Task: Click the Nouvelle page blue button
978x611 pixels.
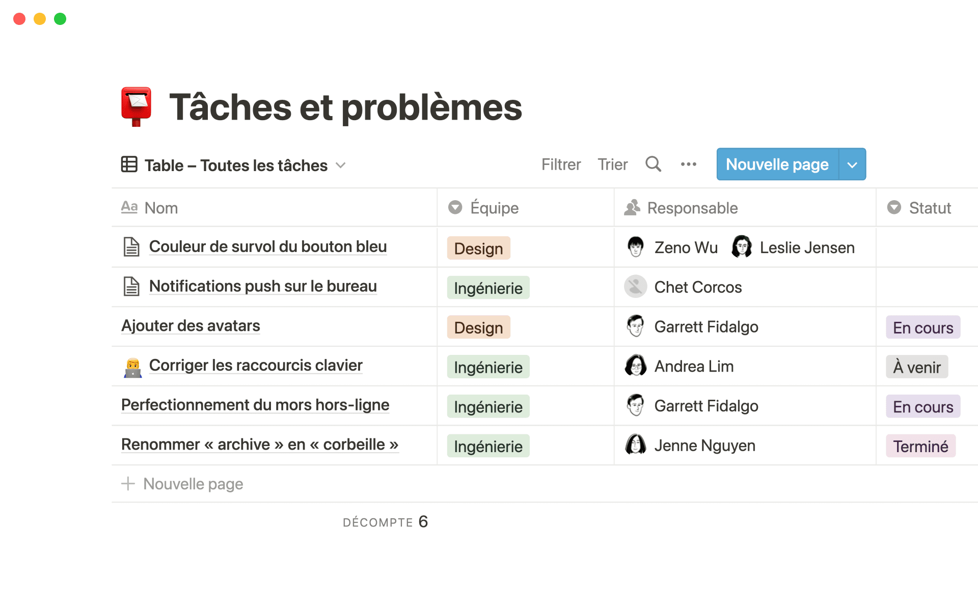Action: (777, 164)
